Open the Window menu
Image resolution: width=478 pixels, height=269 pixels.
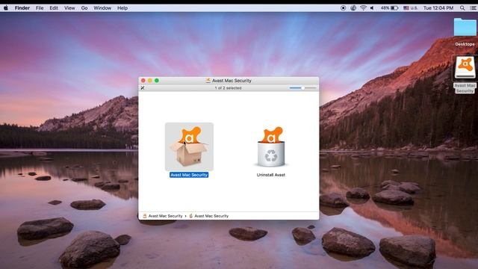click(102, 8)
